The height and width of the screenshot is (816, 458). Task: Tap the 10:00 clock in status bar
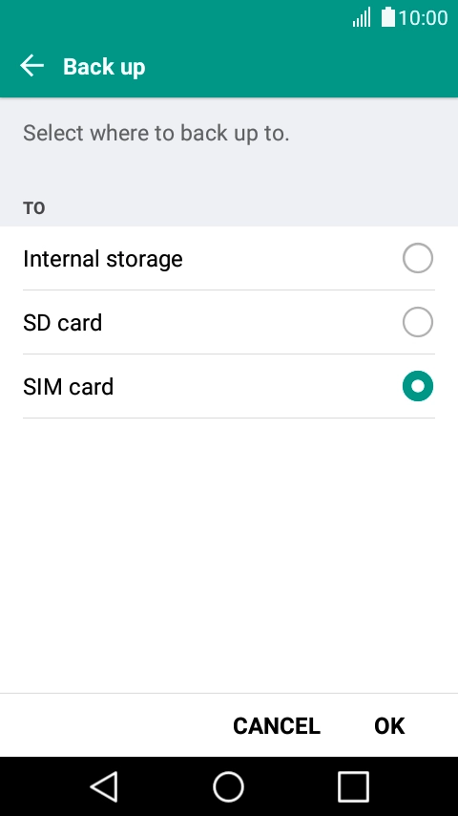(423, 18)
